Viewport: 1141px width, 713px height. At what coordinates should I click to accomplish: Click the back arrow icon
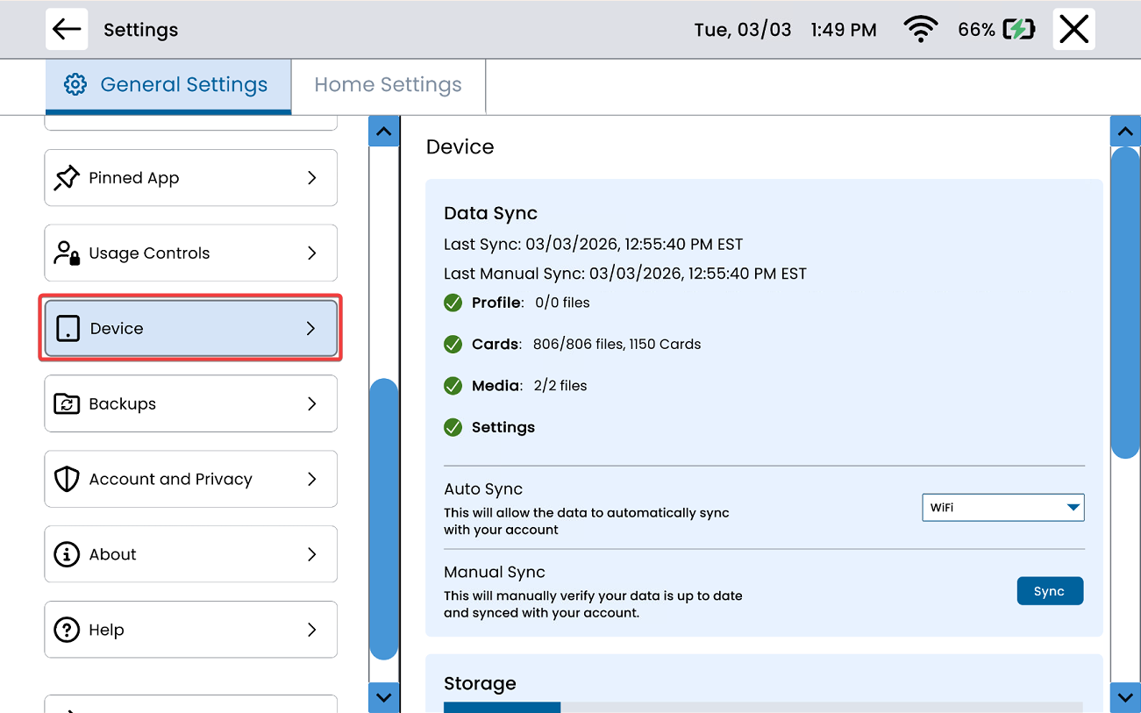[67, 29]
